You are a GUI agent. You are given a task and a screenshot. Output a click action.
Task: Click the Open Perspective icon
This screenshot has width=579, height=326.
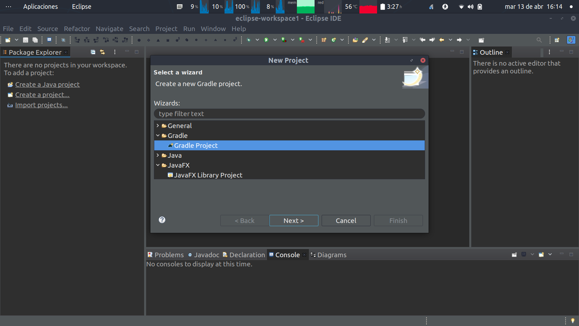557,40
